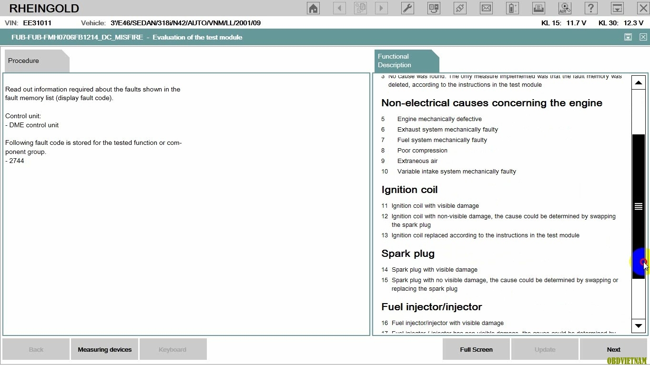
Task: Click the 'Fuel injector/injector' heading
Action: point(432,307)
